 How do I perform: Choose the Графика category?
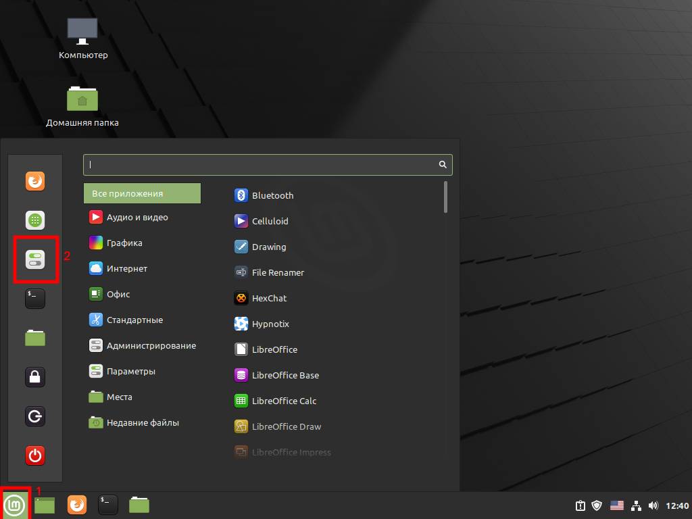(x=124, y=243)
